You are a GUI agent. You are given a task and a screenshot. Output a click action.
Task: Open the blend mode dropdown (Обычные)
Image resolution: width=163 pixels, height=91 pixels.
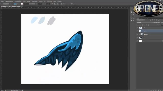(x=144, y=22)
